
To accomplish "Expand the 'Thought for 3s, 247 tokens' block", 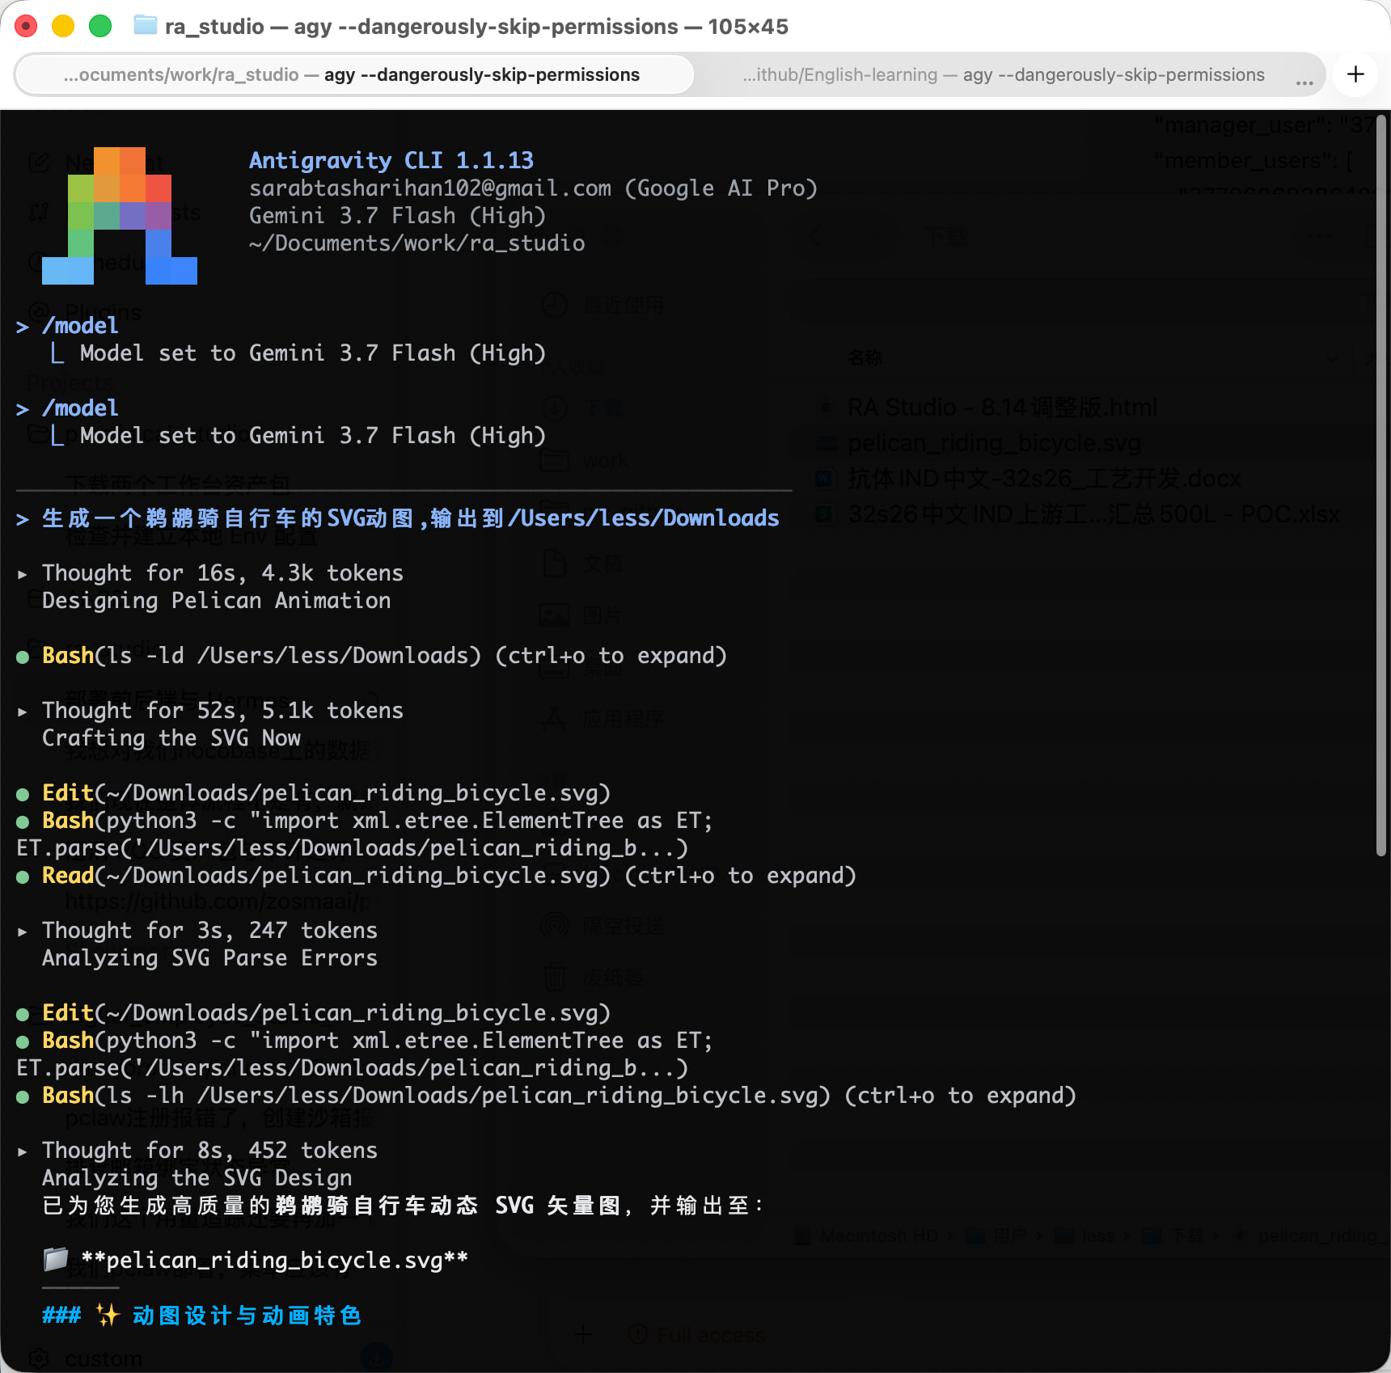I will [x=22, y=931].
